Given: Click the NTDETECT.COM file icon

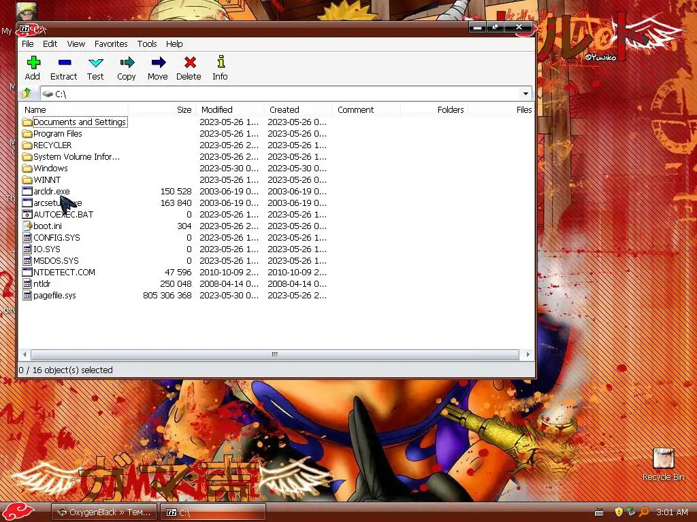Looking at the screenshot, I should pos(27,272).
